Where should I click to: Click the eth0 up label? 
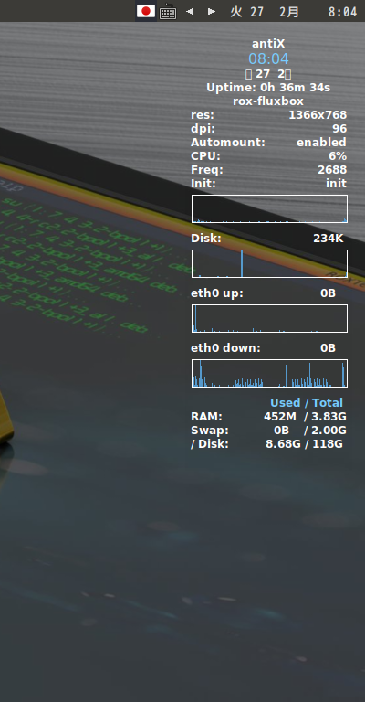point(217,293)
